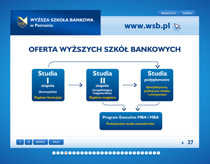Click the cursor arrow icon beside www.wsb.pl
Screen dimensions: 210x164
[178, 26]
